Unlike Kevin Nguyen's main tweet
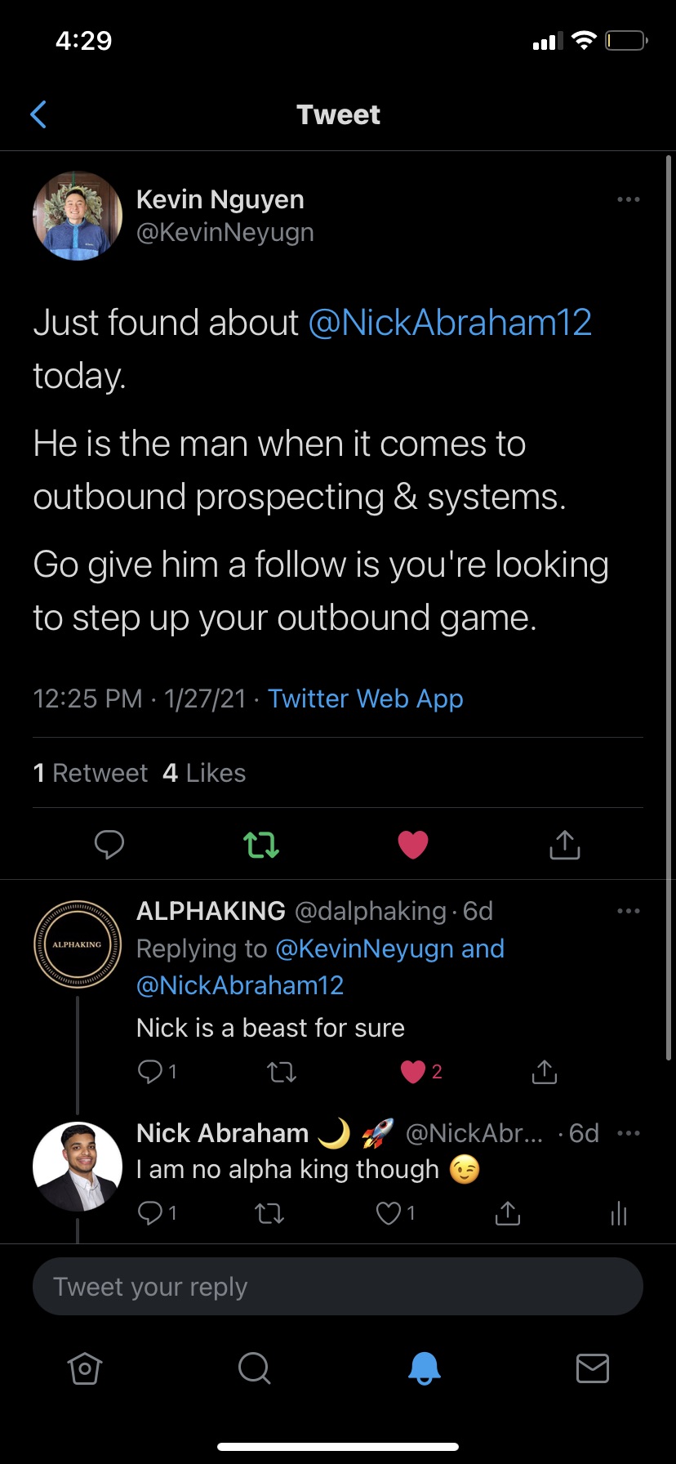 click(413, 844)
